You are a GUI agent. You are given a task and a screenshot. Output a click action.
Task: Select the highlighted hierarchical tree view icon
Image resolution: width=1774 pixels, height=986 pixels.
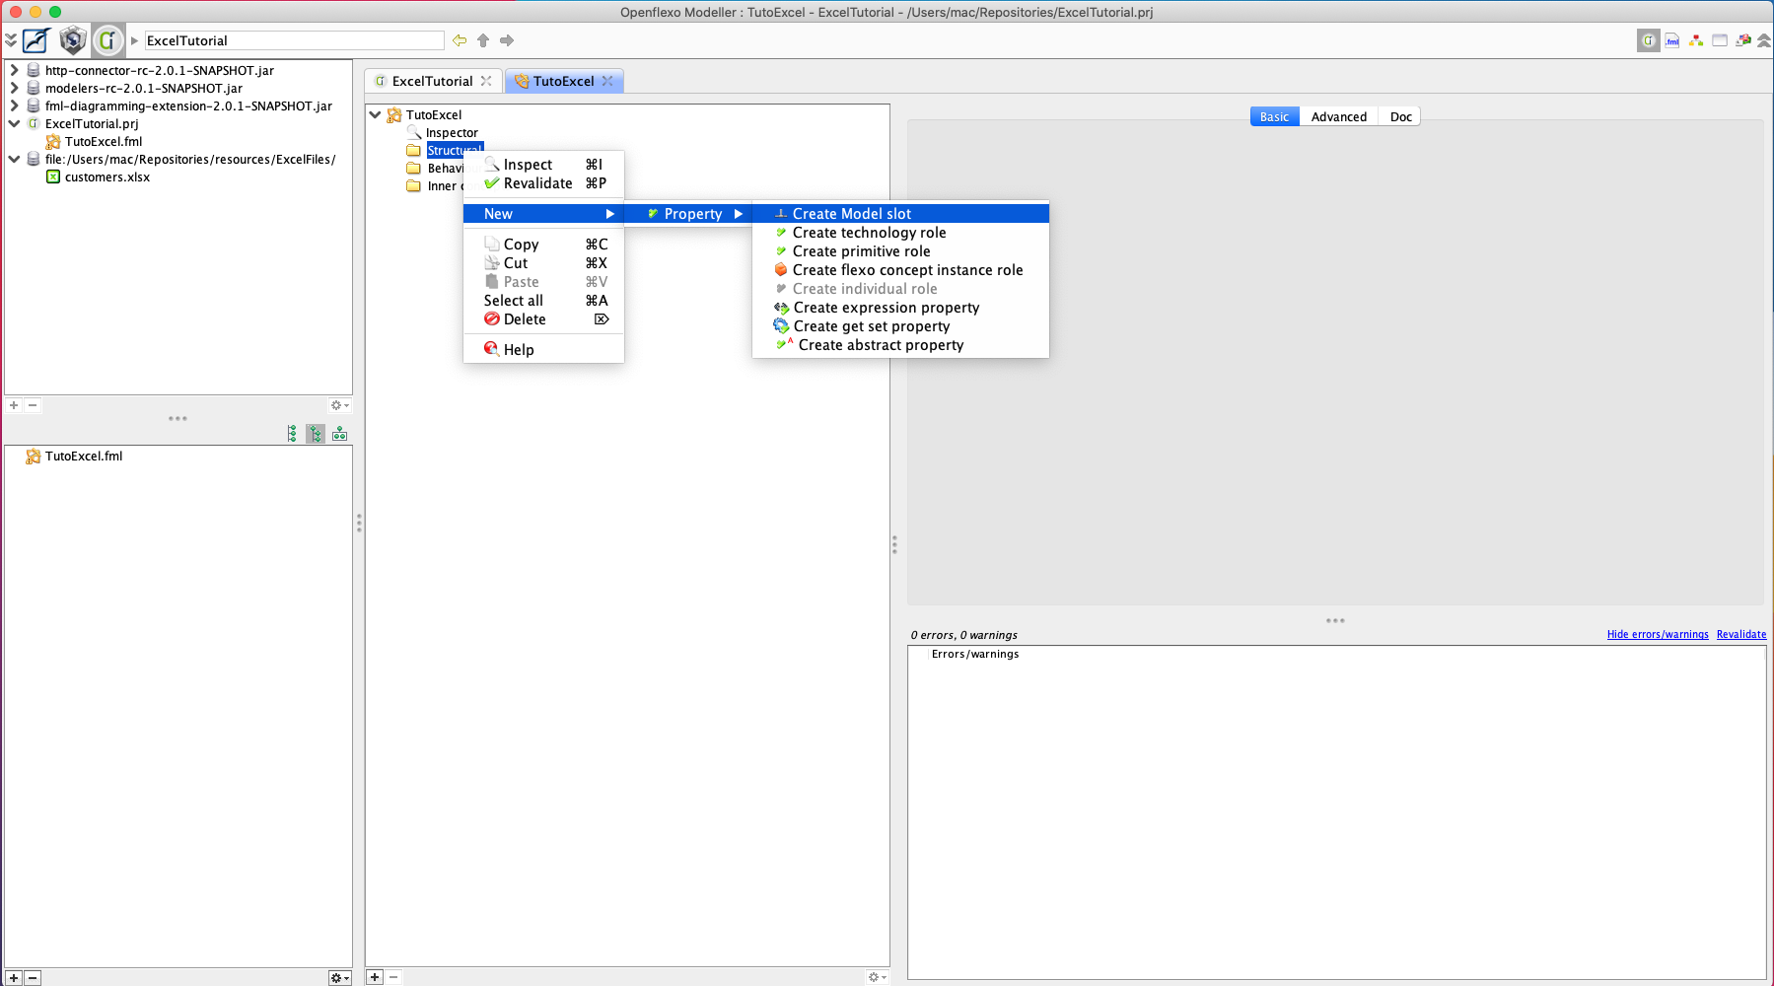click(316, 434)
